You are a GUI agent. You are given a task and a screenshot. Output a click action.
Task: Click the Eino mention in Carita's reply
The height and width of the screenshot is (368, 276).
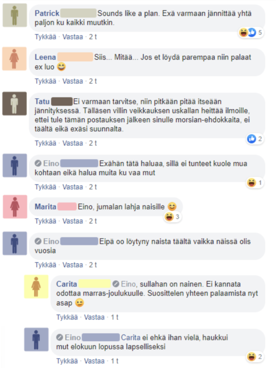(x=128, y=284)
